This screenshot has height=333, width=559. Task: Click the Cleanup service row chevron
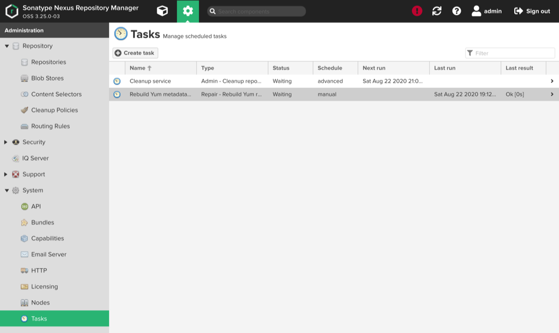pos(552,81)
